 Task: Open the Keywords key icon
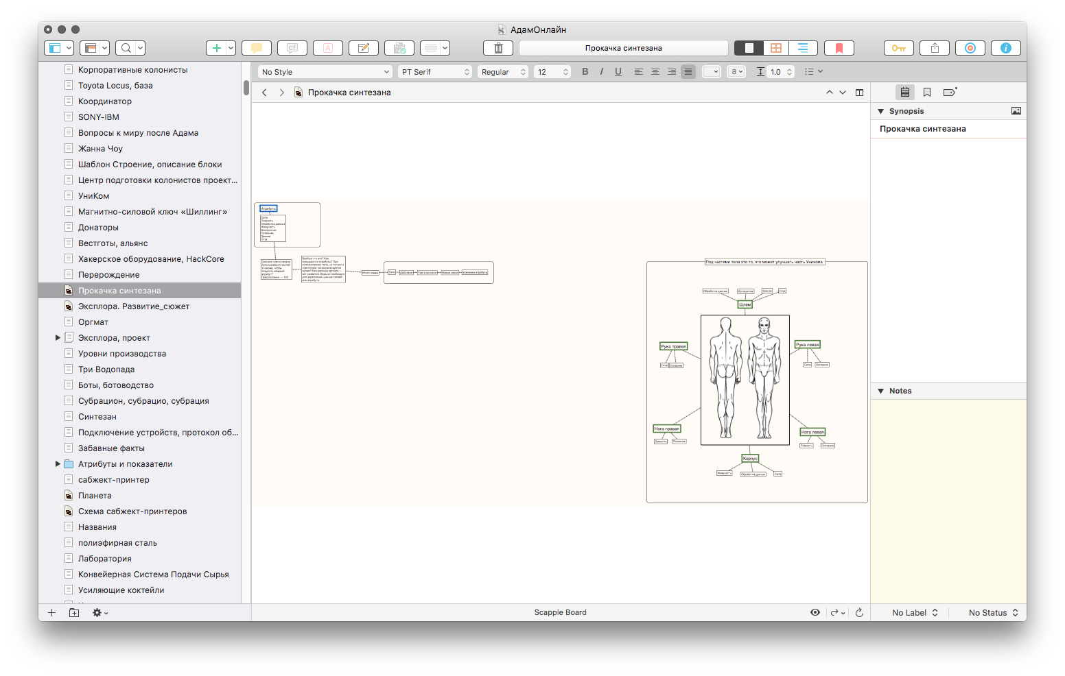pos(898,48)
